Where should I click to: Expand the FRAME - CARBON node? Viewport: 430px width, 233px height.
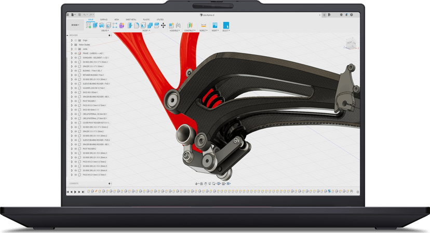coord(72,53)
